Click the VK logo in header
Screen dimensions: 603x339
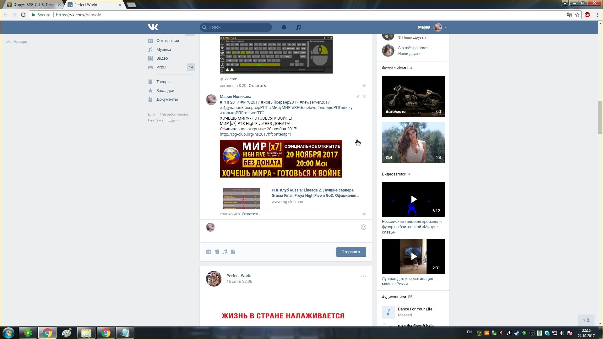(x=153, y=27)
